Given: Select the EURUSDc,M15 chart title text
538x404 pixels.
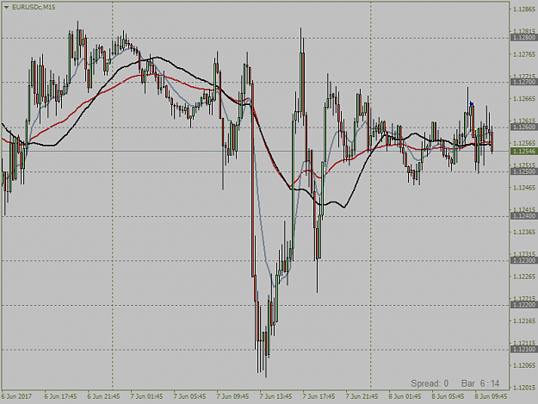Looking at the screenshot, I should (x=34, y=7).
